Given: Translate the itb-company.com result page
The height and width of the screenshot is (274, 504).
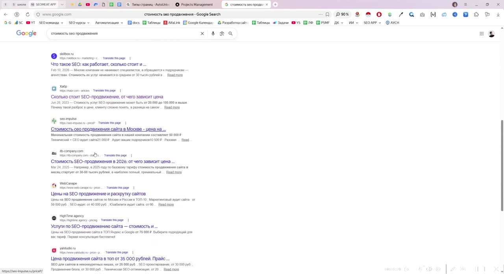Looking at the screenshot, I should tap(115, 156).
